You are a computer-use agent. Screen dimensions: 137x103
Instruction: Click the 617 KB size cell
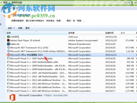130,69
